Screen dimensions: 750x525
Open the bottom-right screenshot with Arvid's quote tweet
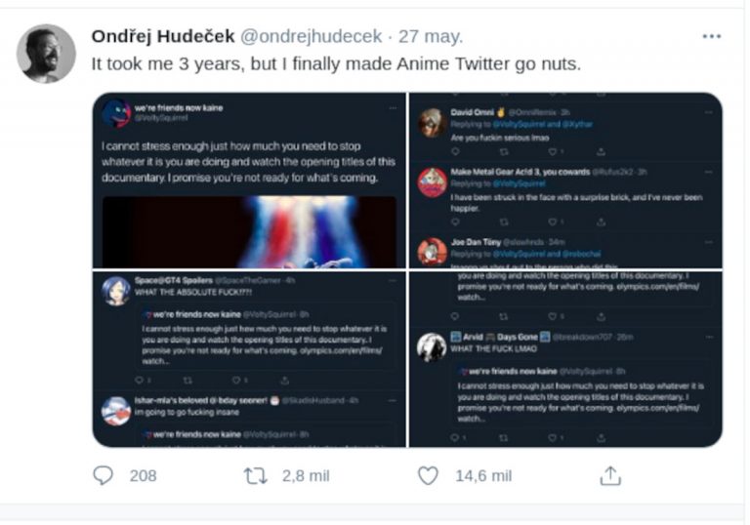point(564,359)
